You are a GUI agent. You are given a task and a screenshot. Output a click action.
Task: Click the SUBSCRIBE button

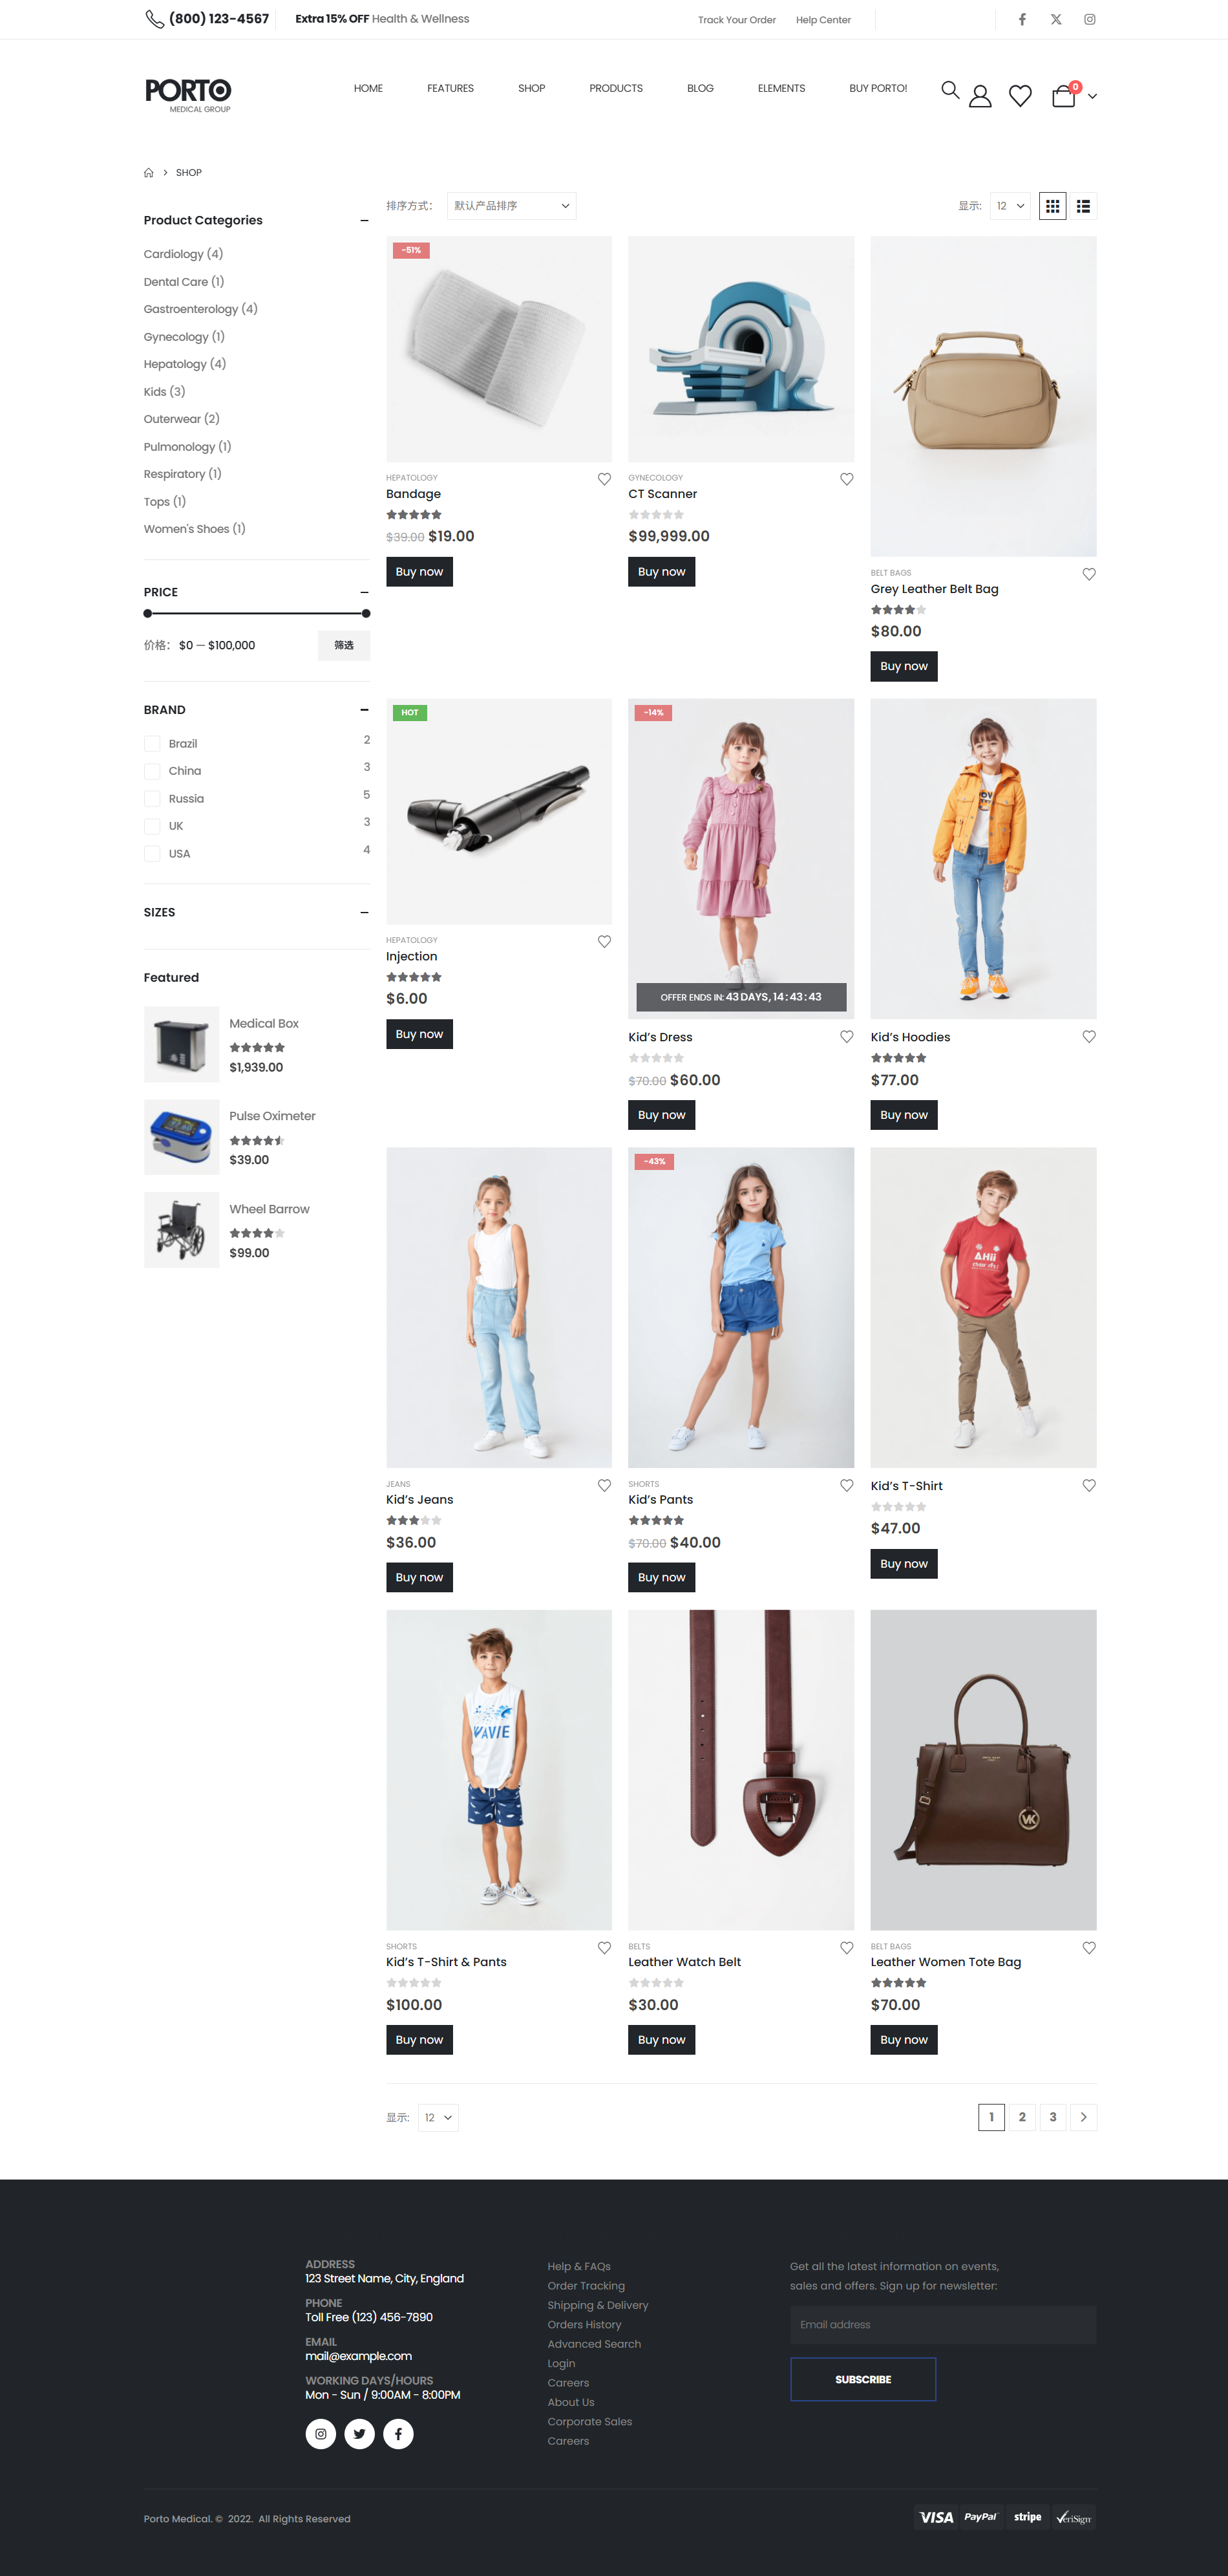click(x=863, y=2379)
